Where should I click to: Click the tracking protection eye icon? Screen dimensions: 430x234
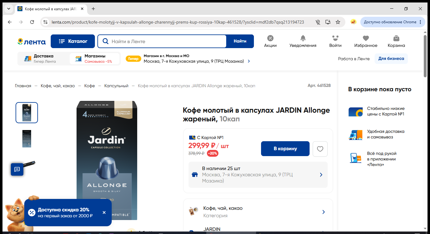tap(318, 22)
